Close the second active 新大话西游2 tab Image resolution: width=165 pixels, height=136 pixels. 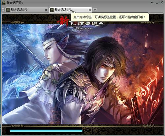(x=90, y=10)
